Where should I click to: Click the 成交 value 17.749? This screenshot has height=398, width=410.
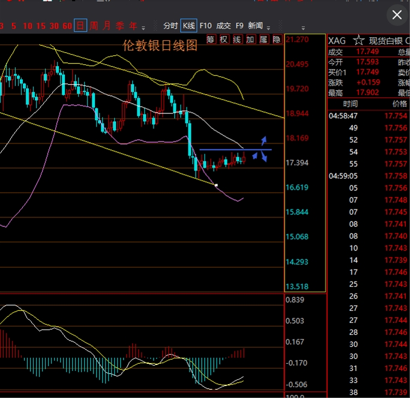[x=367, y=52]
